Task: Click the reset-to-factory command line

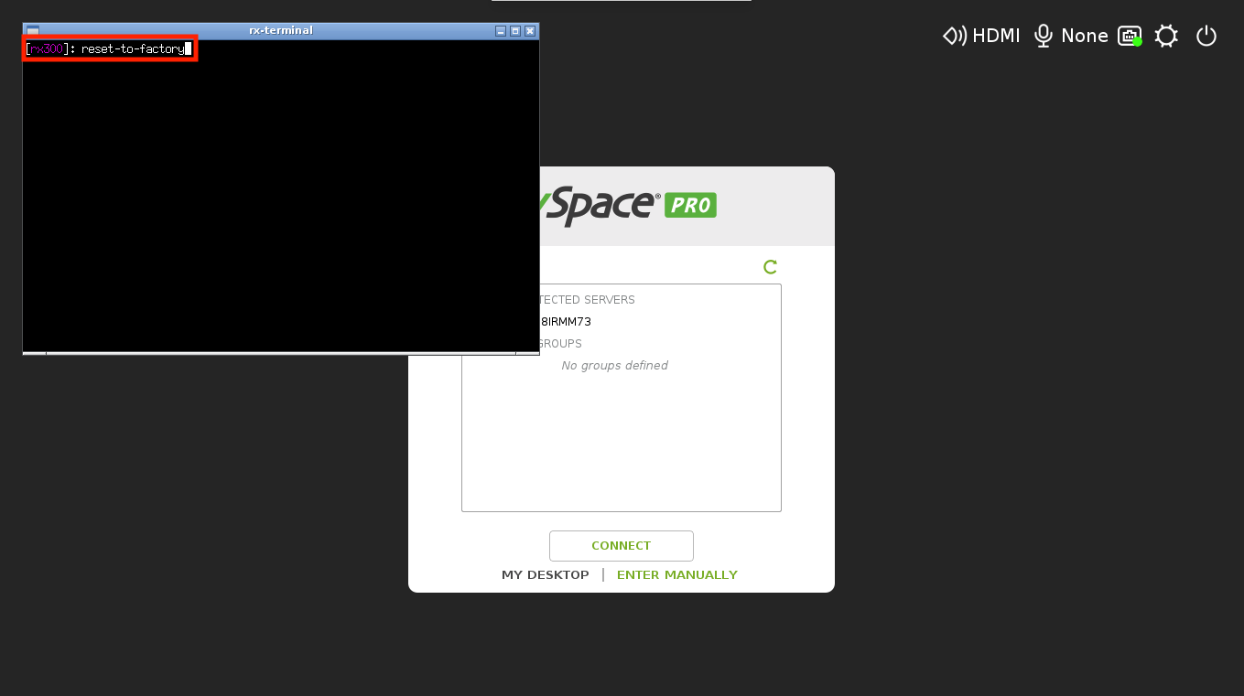Action: pos(110,48)
